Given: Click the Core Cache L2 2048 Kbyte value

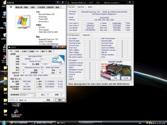Looking at the screenshot, I should click(90, 26).
